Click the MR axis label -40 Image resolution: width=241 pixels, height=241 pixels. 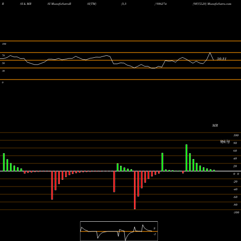pos(235,189)
